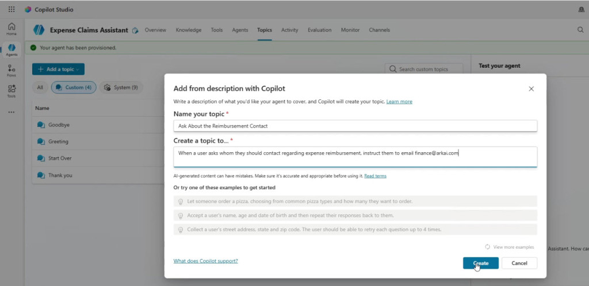The width and height of the screenshot is (589, 286).
Task: Open Flows in the left sidebar
Action: [x=12, y=71]
